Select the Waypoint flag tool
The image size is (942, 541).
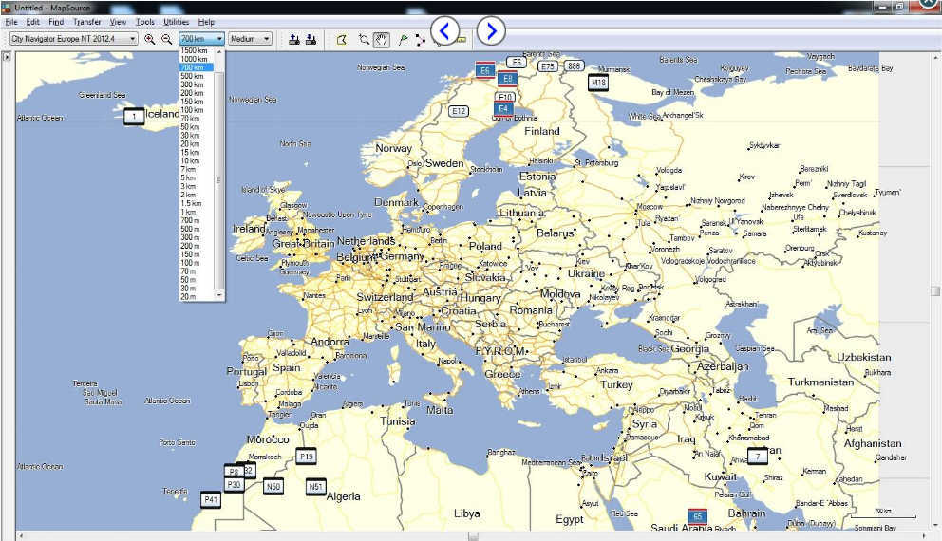403,40
